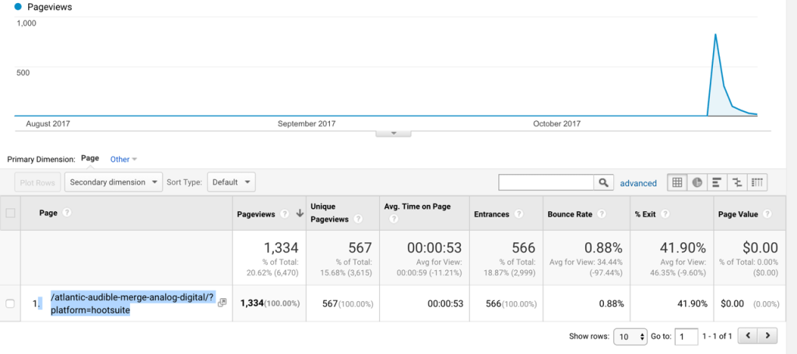The height and width of the screenshot is (354, 797).
Task: Expand the Other primary dimension menu
Action: tap(124, 159)
